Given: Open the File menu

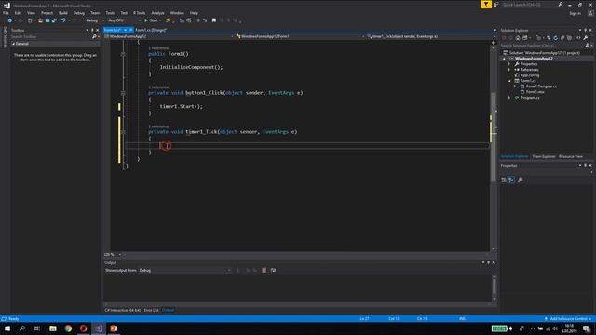Looking at the screenshot, I should pos(6,13).
